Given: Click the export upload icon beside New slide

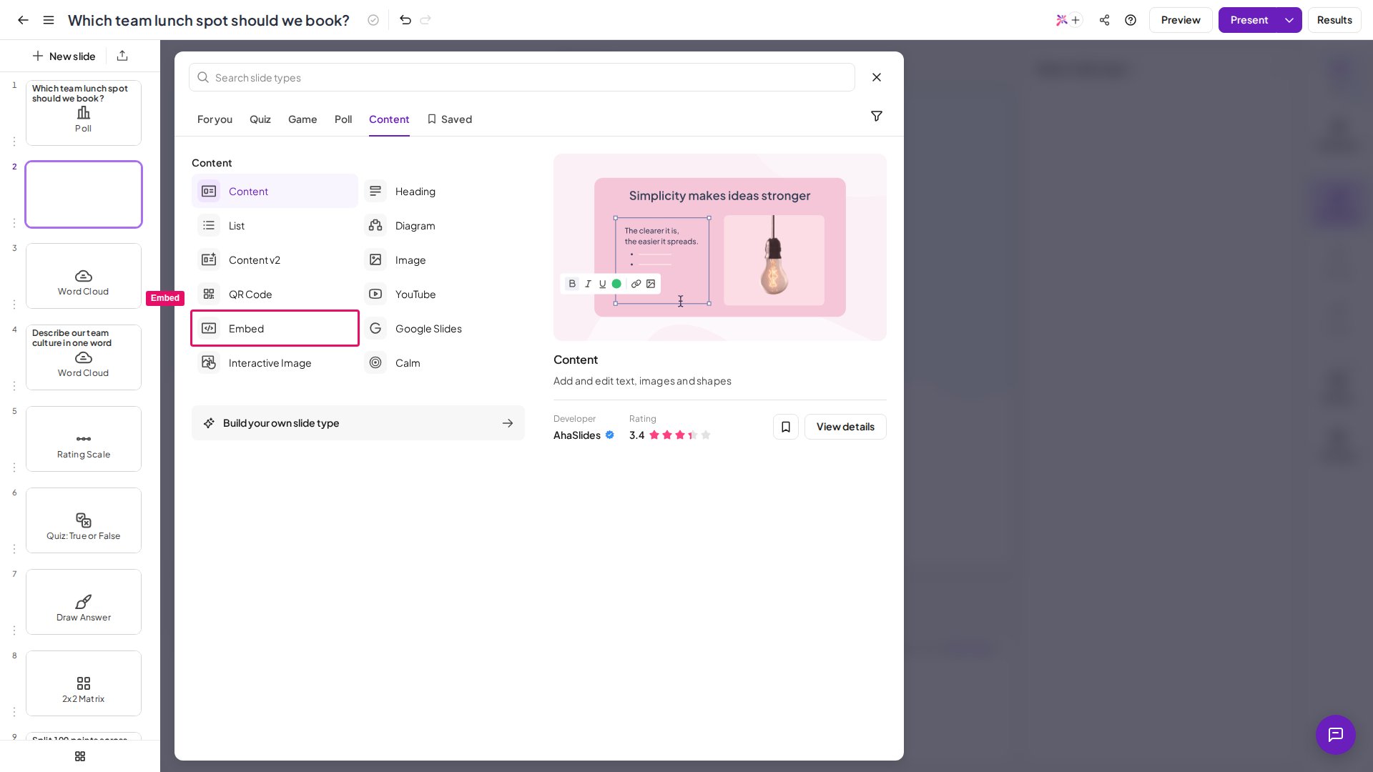Looking at the screenshot, I should pos(122,56).
